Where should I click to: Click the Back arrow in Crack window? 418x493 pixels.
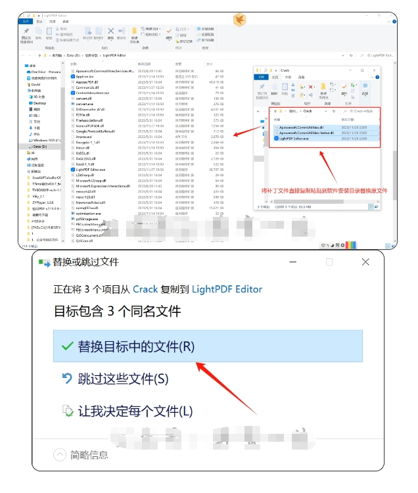(258, 111)
